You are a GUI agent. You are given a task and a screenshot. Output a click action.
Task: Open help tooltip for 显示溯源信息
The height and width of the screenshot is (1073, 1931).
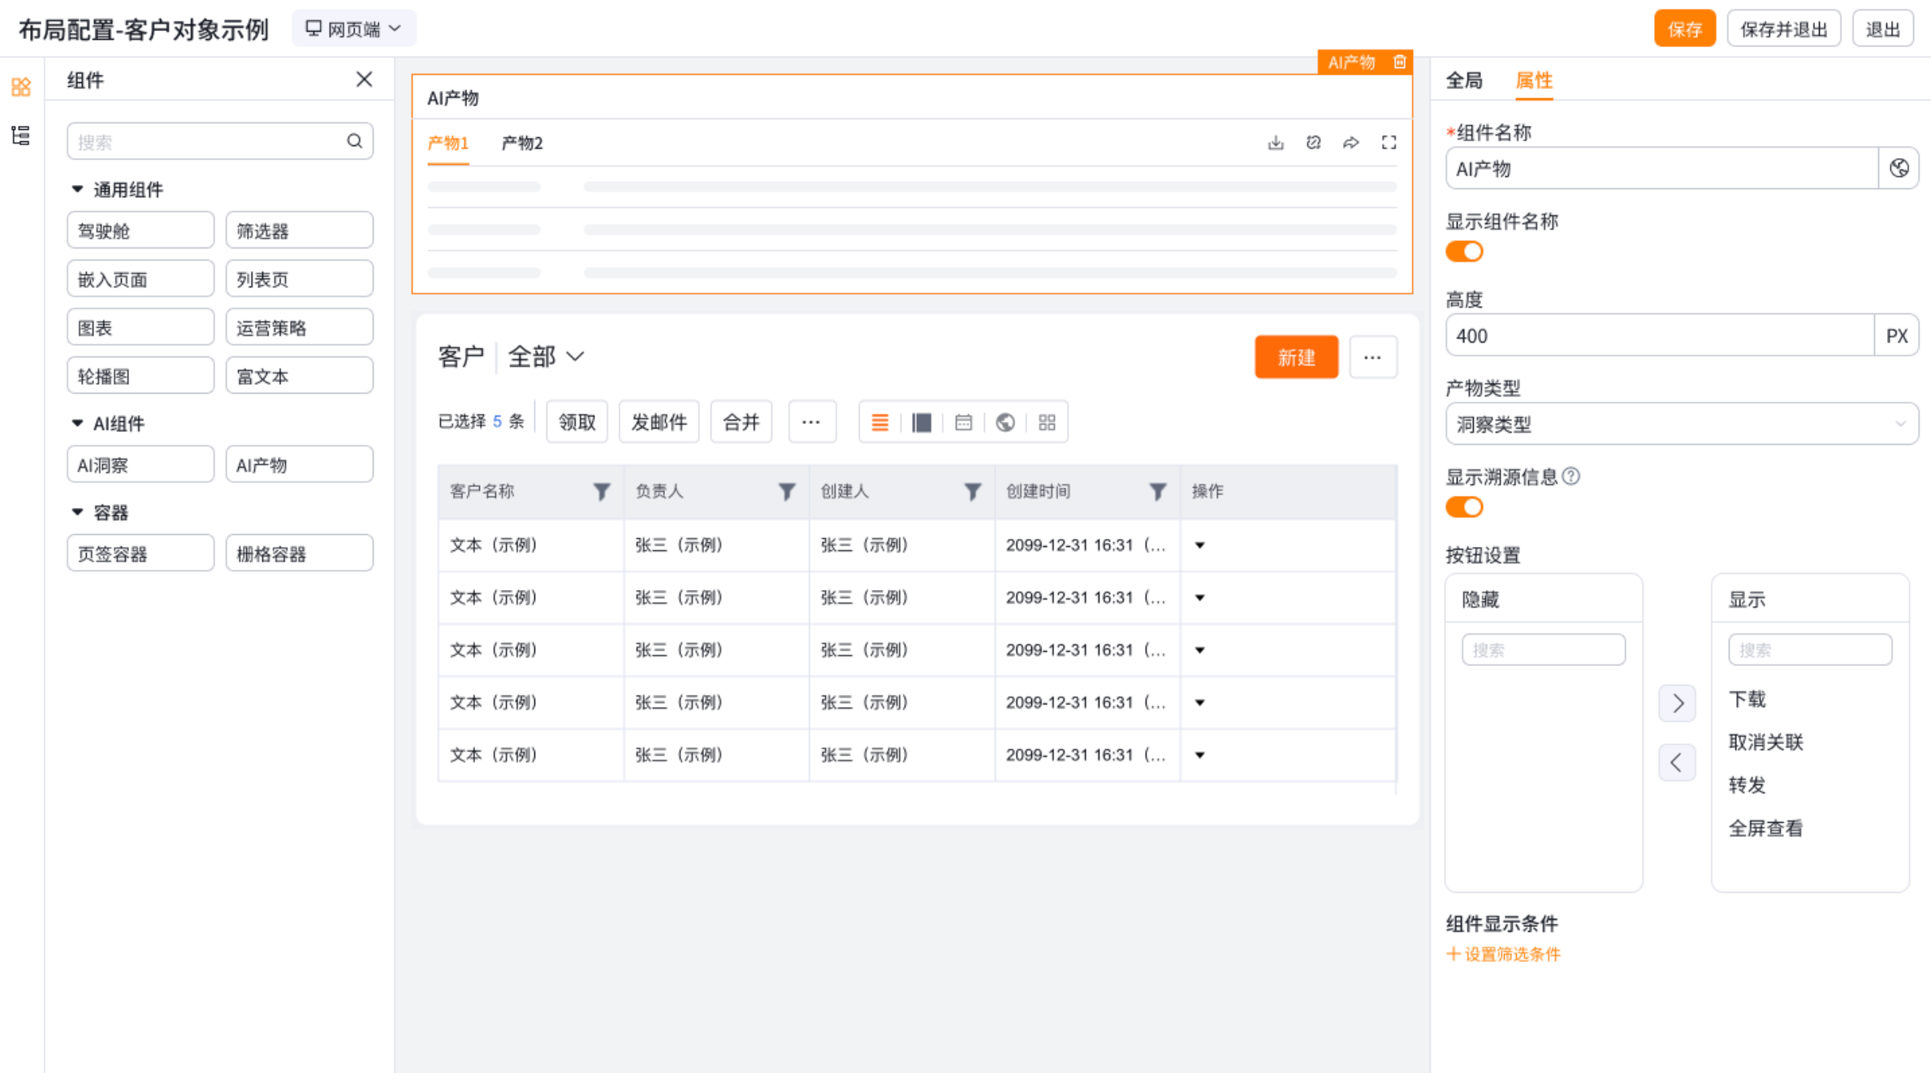(1571, 476)
